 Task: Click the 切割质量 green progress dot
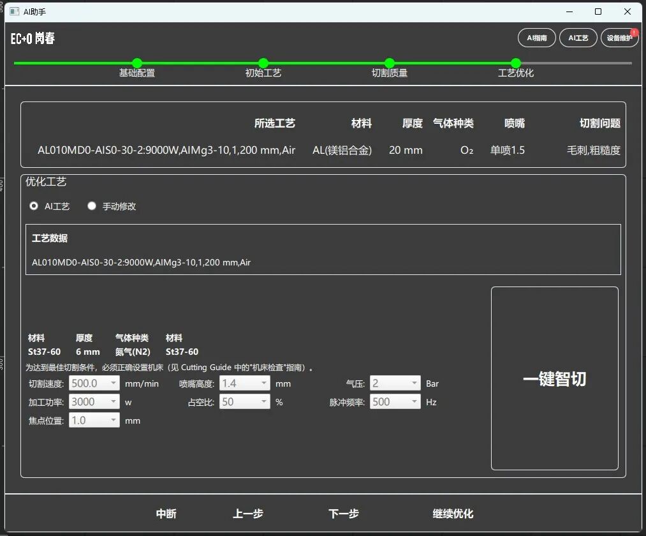pos(389,63)
